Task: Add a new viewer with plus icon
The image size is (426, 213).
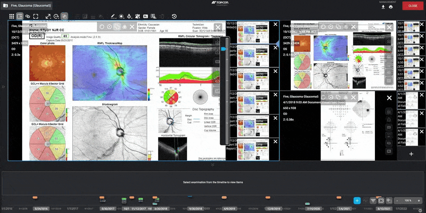Action: tap(411, 154)
